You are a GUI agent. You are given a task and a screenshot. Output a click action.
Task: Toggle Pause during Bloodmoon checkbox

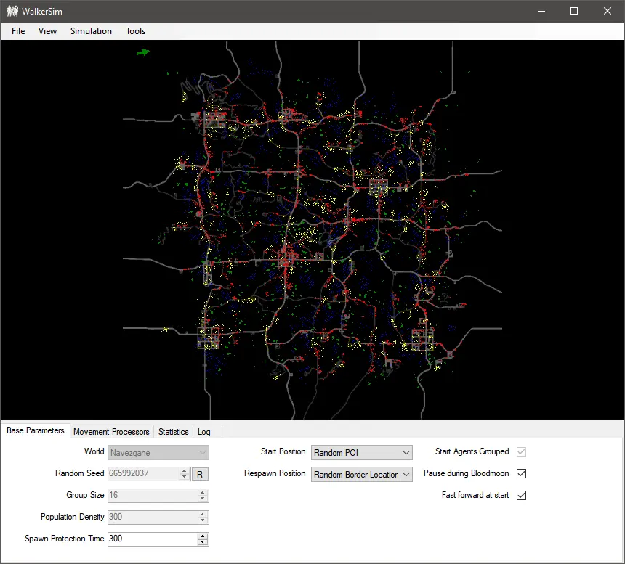click(x=521, y=474)
